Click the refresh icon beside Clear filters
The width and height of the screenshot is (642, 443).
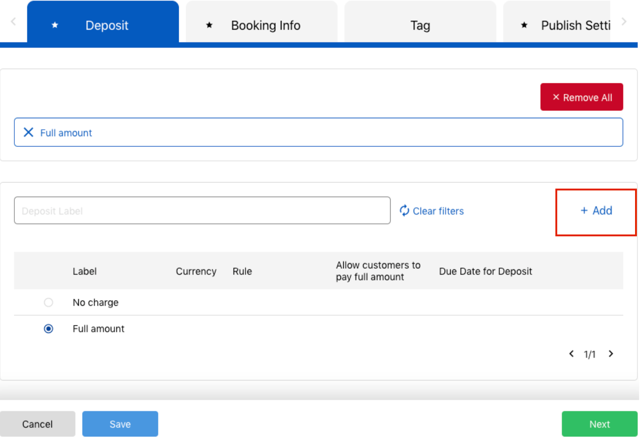tap(404, 210)
